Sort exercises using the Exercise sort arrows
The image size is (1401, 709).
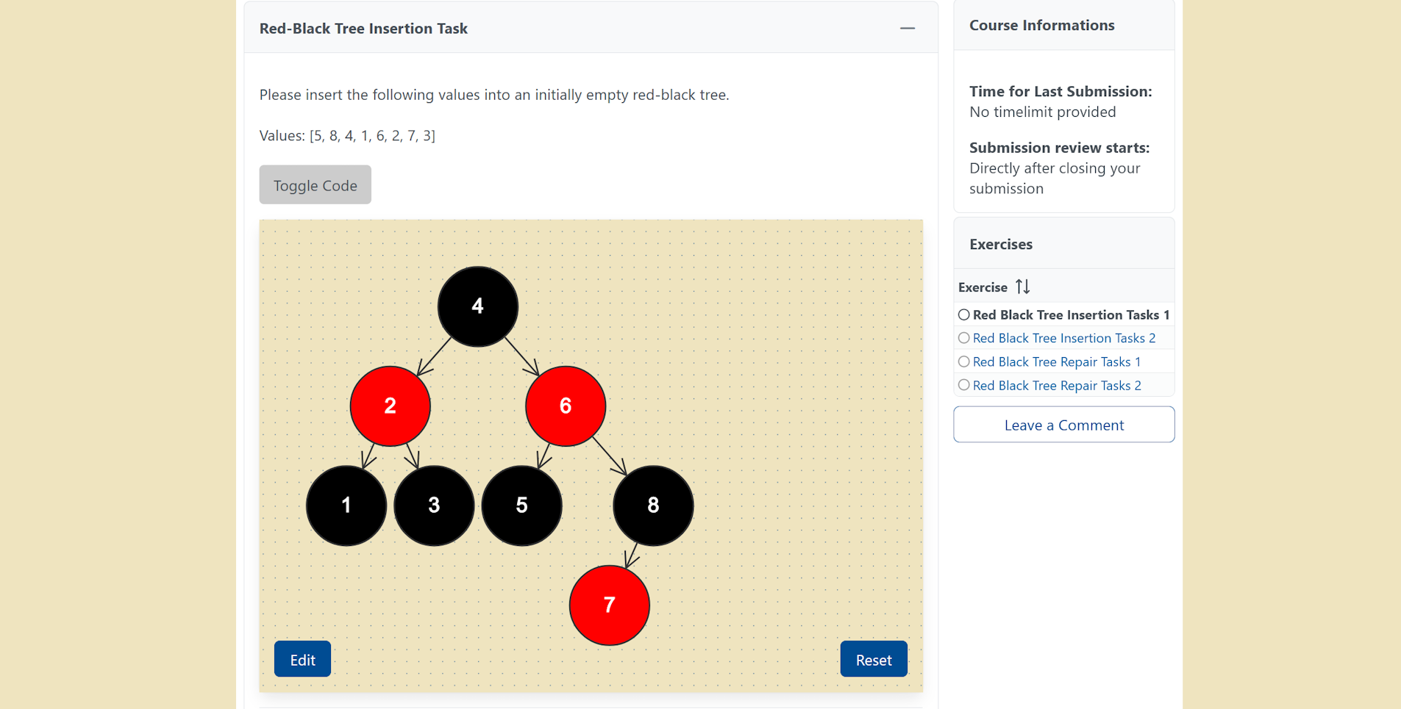[1022, 287]
